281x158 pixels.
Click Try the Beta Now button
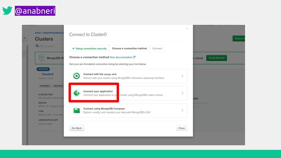coord(217,58)
